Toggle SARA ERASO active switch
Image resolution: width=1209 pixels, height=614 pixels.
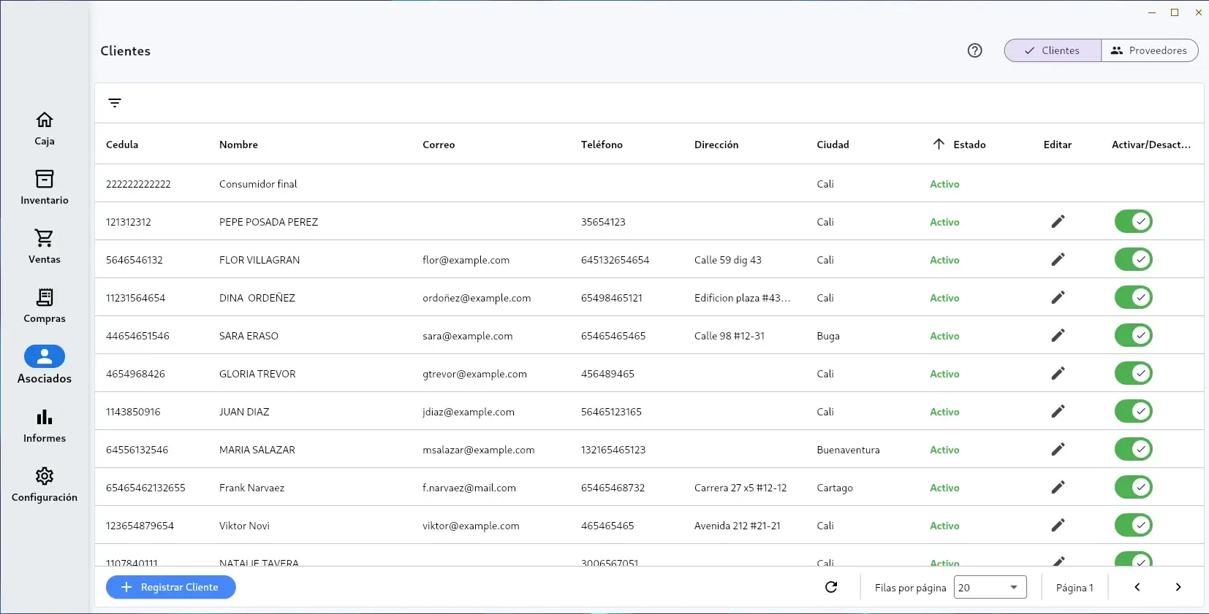[1133, 335]
